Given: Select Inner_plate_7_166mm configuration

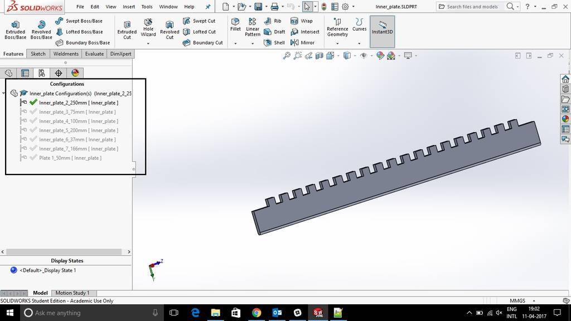Looking at the screenshot, I should (79, 148).
